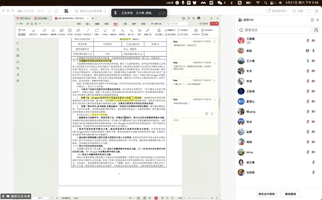Image resolution: width=322 pixels, height=200 pixels.
Task: Toggle 郝皓's microphone in member list
Action: pos(314,51)
